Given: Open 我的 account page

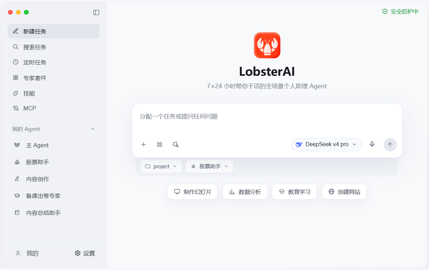Looking at the screenshot, I should (27, 253).
